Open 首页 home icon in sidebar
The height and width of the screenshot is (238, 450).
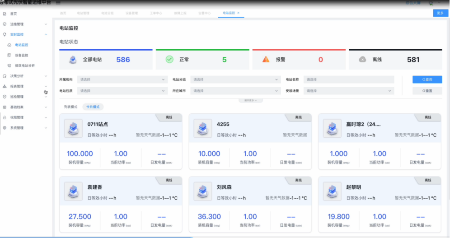tap(5, 14)
